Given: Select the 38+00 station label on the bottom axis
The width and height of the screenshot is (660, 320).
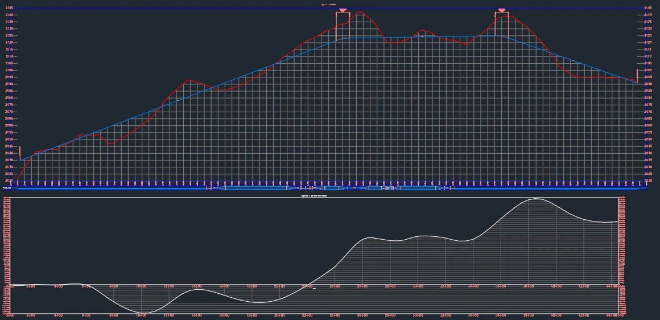Looking at the screenshot, I should click(x=529, y=315).
